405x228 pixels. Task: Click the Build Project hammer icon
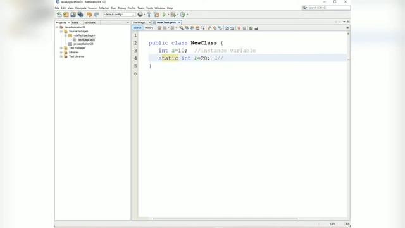coord(149,15)
